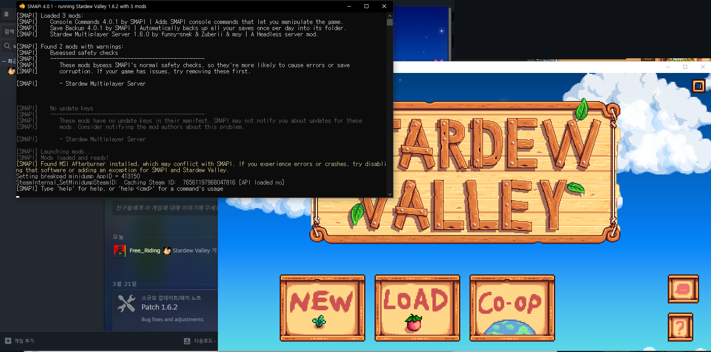
Task: Minimize the Stardew Valley game window
Action: 667,67
